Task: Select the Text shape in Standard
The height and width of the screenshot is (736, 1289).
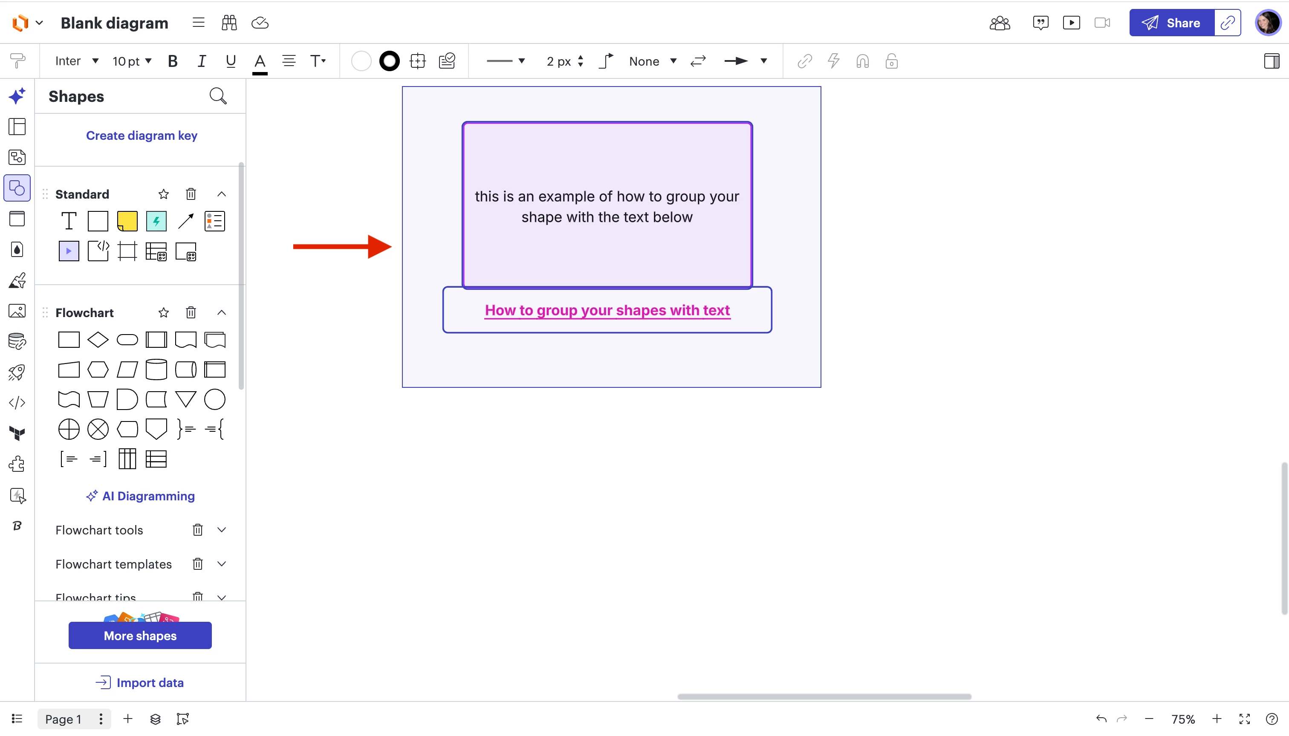Action: pyautogui.click(x=69, y=222)
